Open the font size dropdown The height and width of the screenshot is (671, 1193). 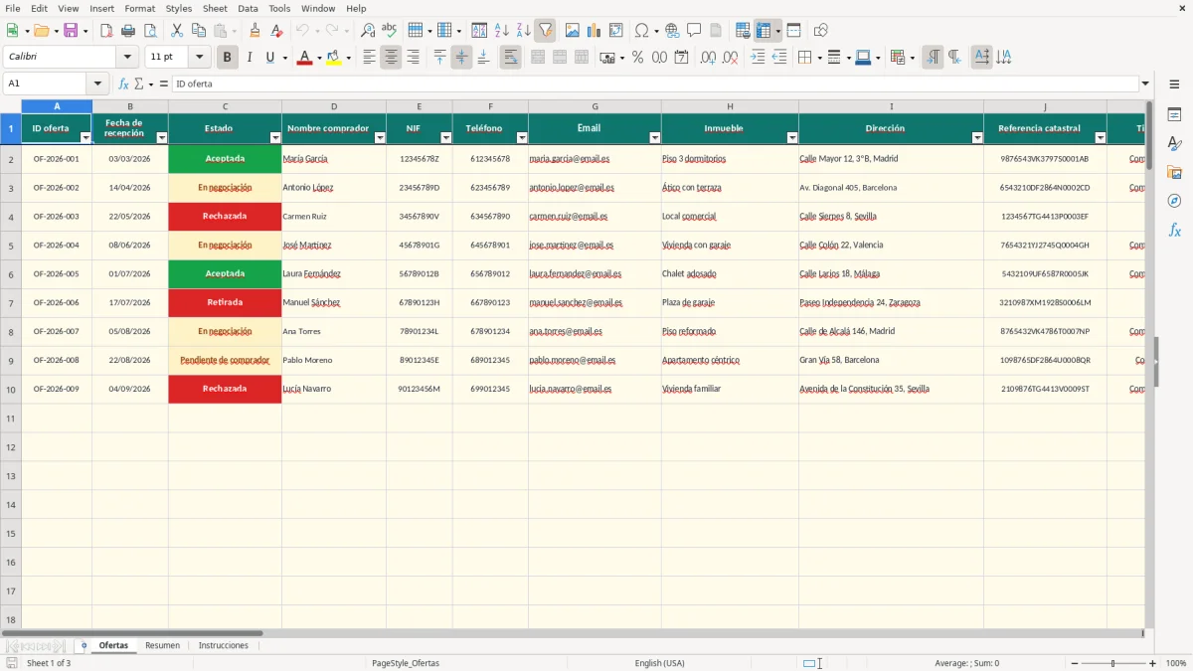click(200, 58)
